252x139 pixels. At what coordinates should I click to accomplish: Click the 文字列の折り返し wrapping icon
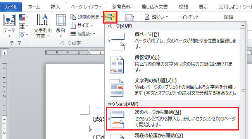(117, 88)
